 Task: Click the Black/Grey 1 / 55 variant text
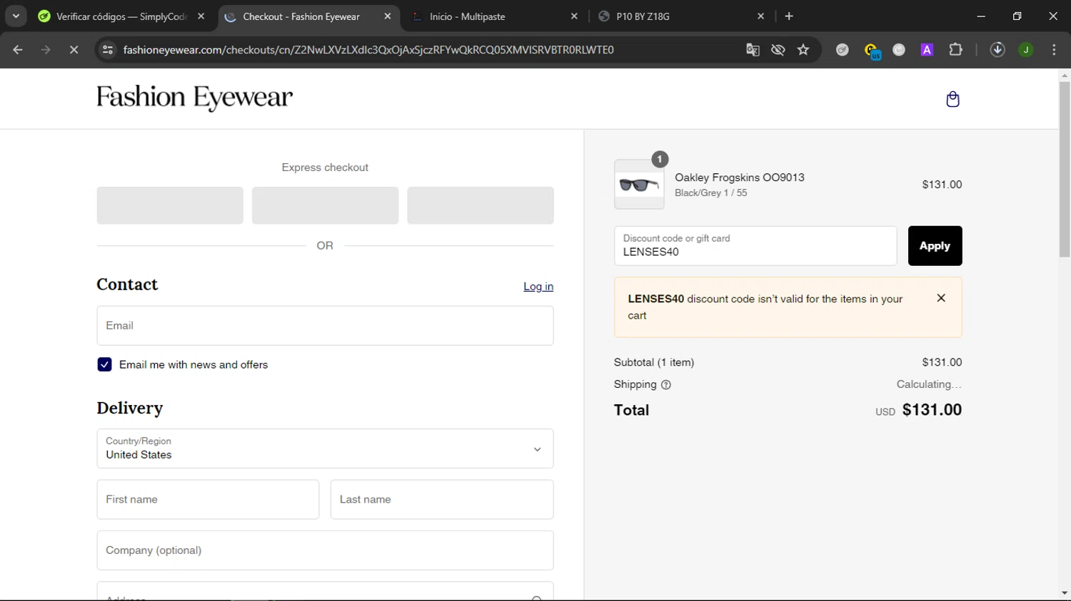coord(711,193)
